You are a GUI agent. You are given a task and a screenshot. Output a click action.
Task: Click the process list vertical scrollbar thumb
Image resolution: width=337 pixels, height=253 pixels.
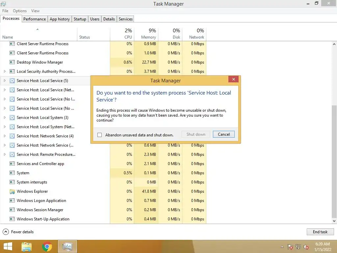[334, 161]
